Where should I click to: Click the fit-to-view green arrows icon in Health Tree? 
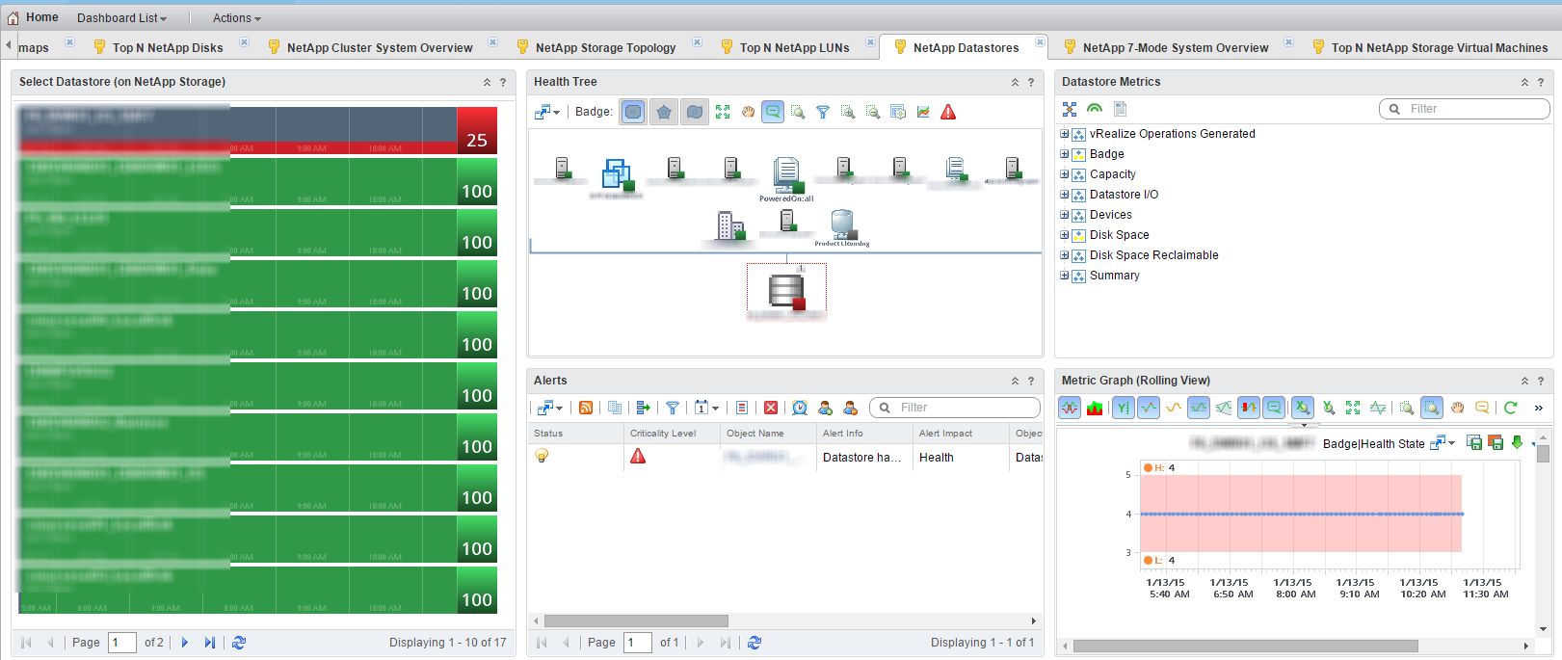pos(723,112)
